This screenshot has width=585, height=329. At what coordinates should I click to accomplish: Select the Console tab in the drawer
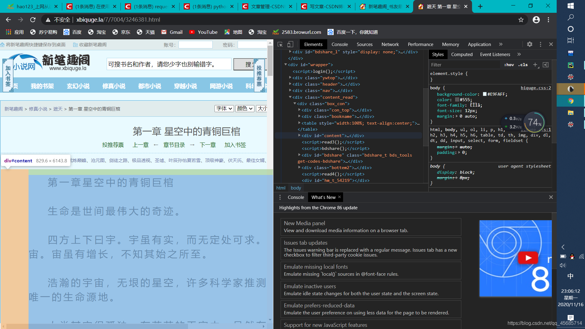click(x=296, y=197)
